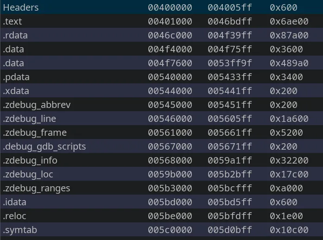This screenshot has height=240, width=323.
Task: Select the .symtab section row
Action: tap(161, 230)
